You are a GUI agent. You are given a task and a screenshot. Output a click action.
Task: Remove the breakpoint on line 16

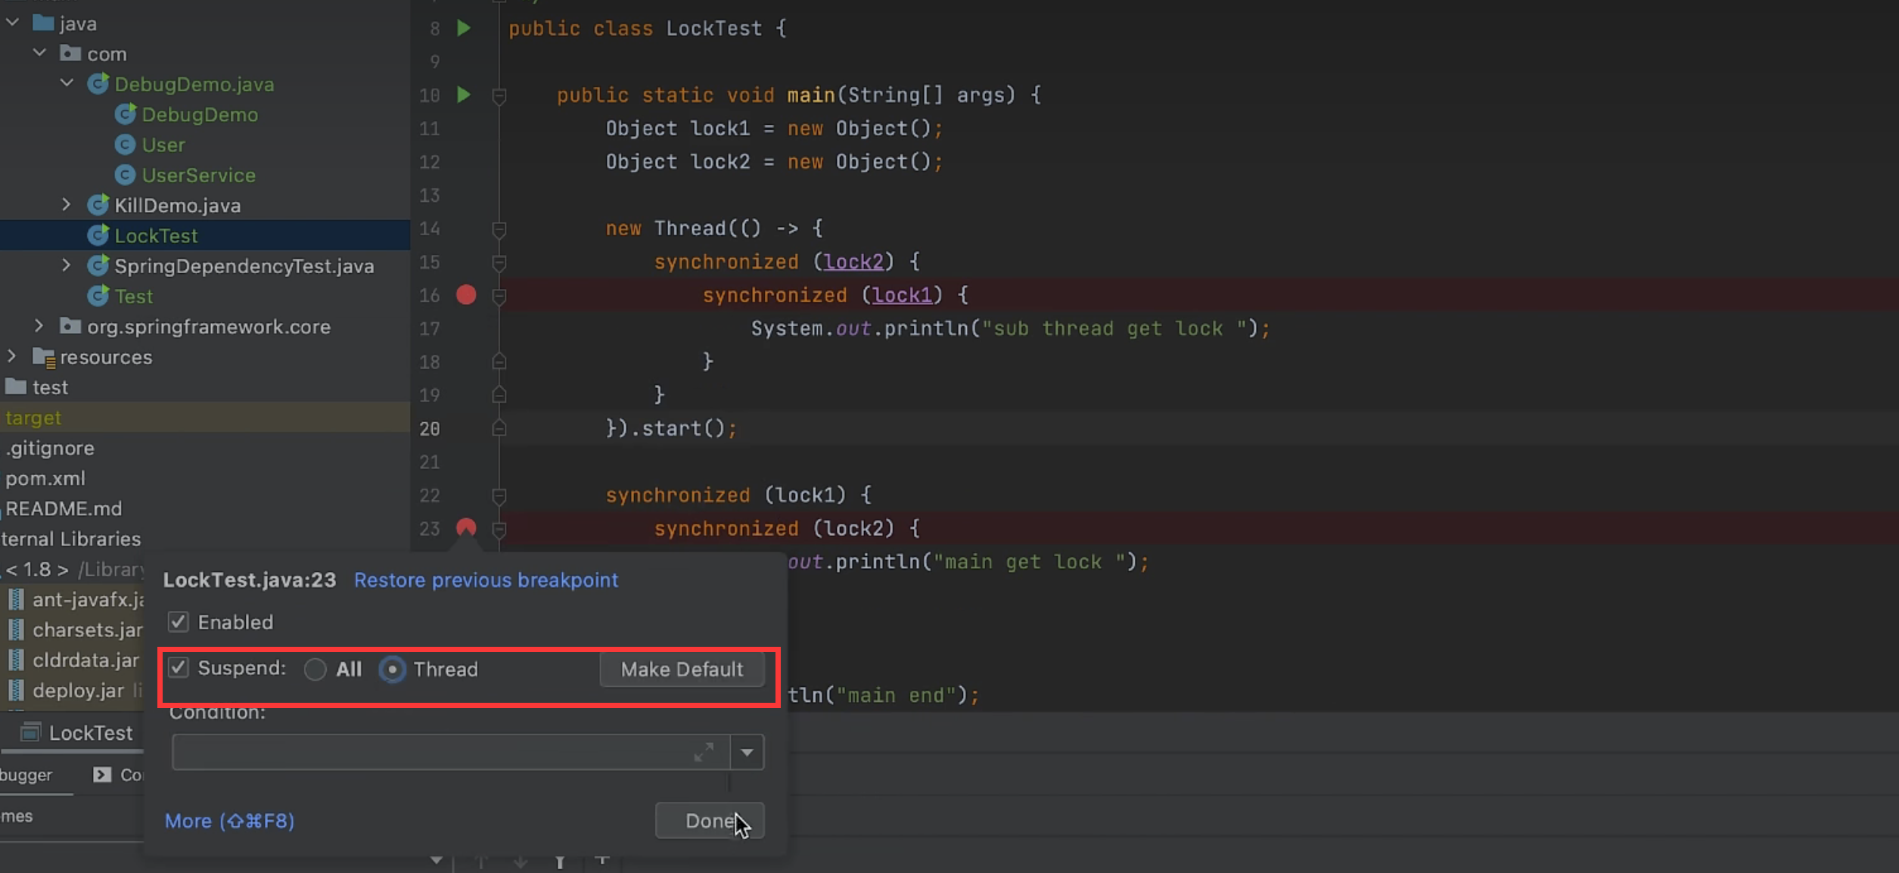466,295
